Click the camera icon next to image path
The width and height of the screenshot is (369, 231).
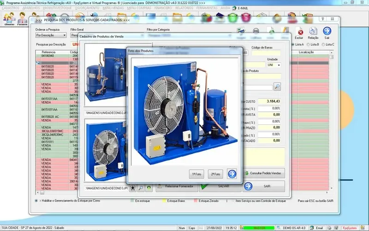[x=132, y=188]
